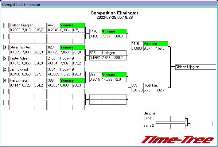Image resolution: width=218 pixels, height=147 pixels.
Task: Click seed number box 2
Action: click(6, 69)
